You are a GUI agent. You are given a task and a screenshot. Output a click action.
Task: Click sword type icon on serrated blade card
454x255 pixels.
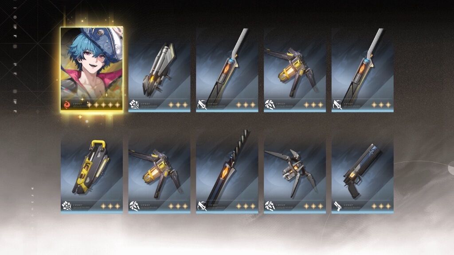click(202, 206)
